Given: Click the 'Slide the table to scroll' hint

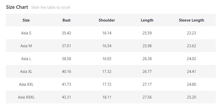Looking at the screenshot, I should point(51,7).
